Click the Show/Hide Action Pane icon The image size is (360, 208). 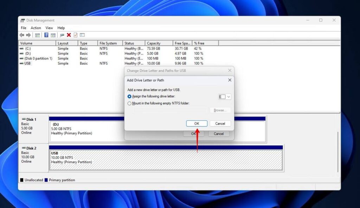pos(54,35)
